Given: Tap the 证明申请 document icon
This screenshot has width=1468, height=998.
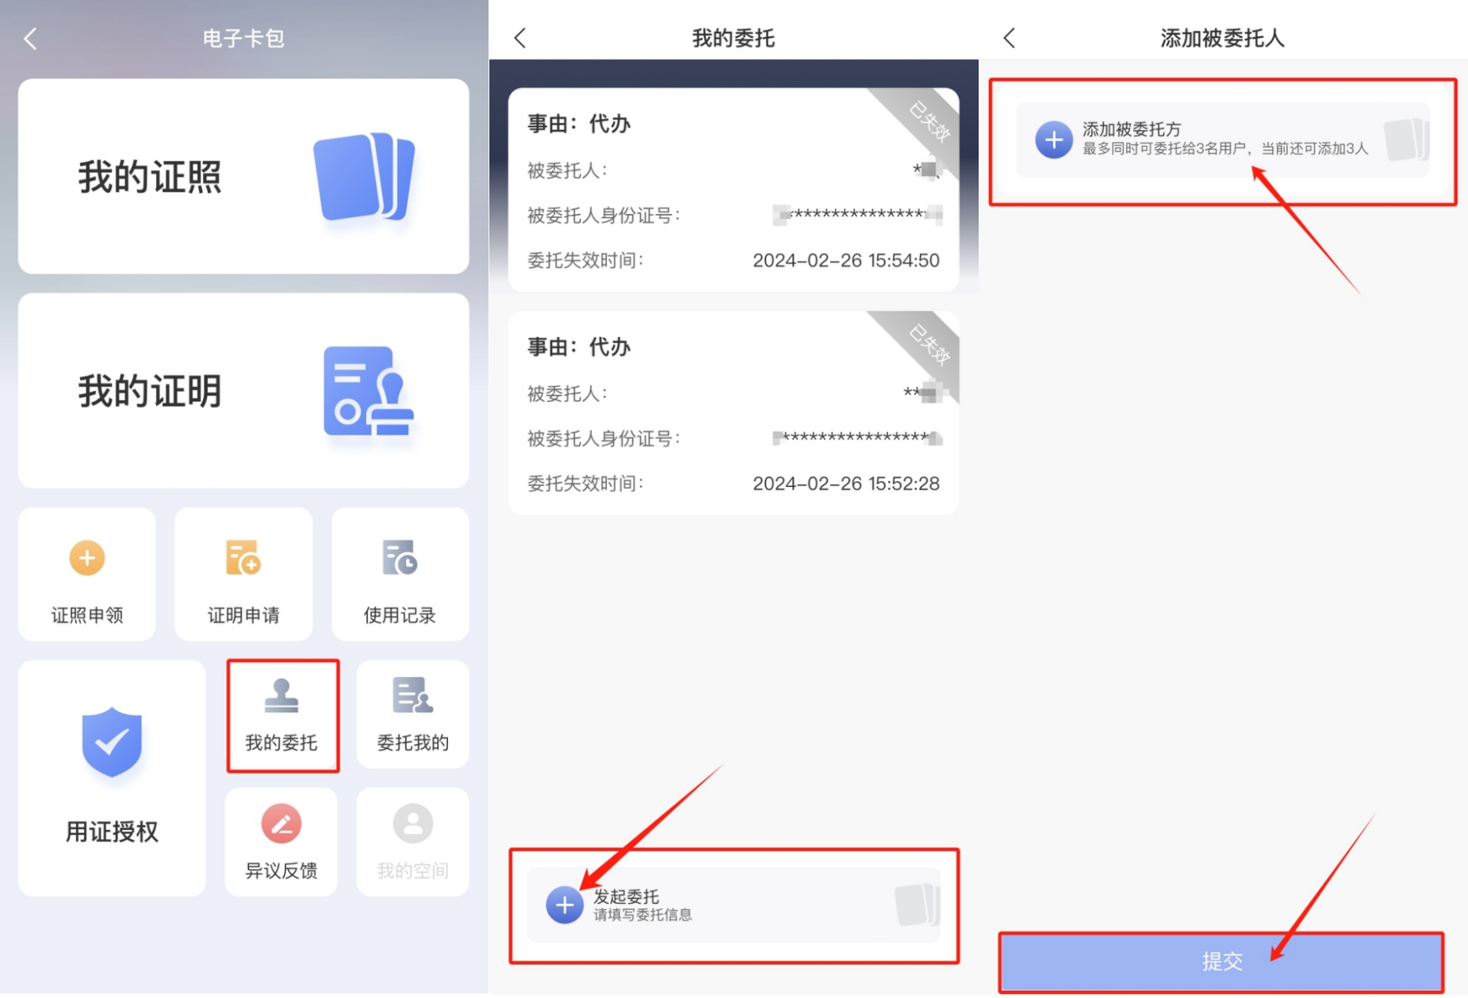Looking at the screenshot, I should tap(243, 558).
